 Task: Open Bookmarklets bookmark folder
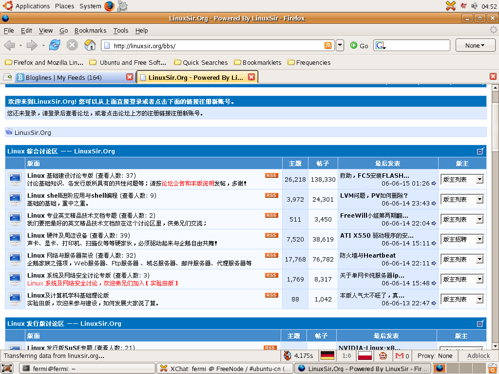click(258, 63)
